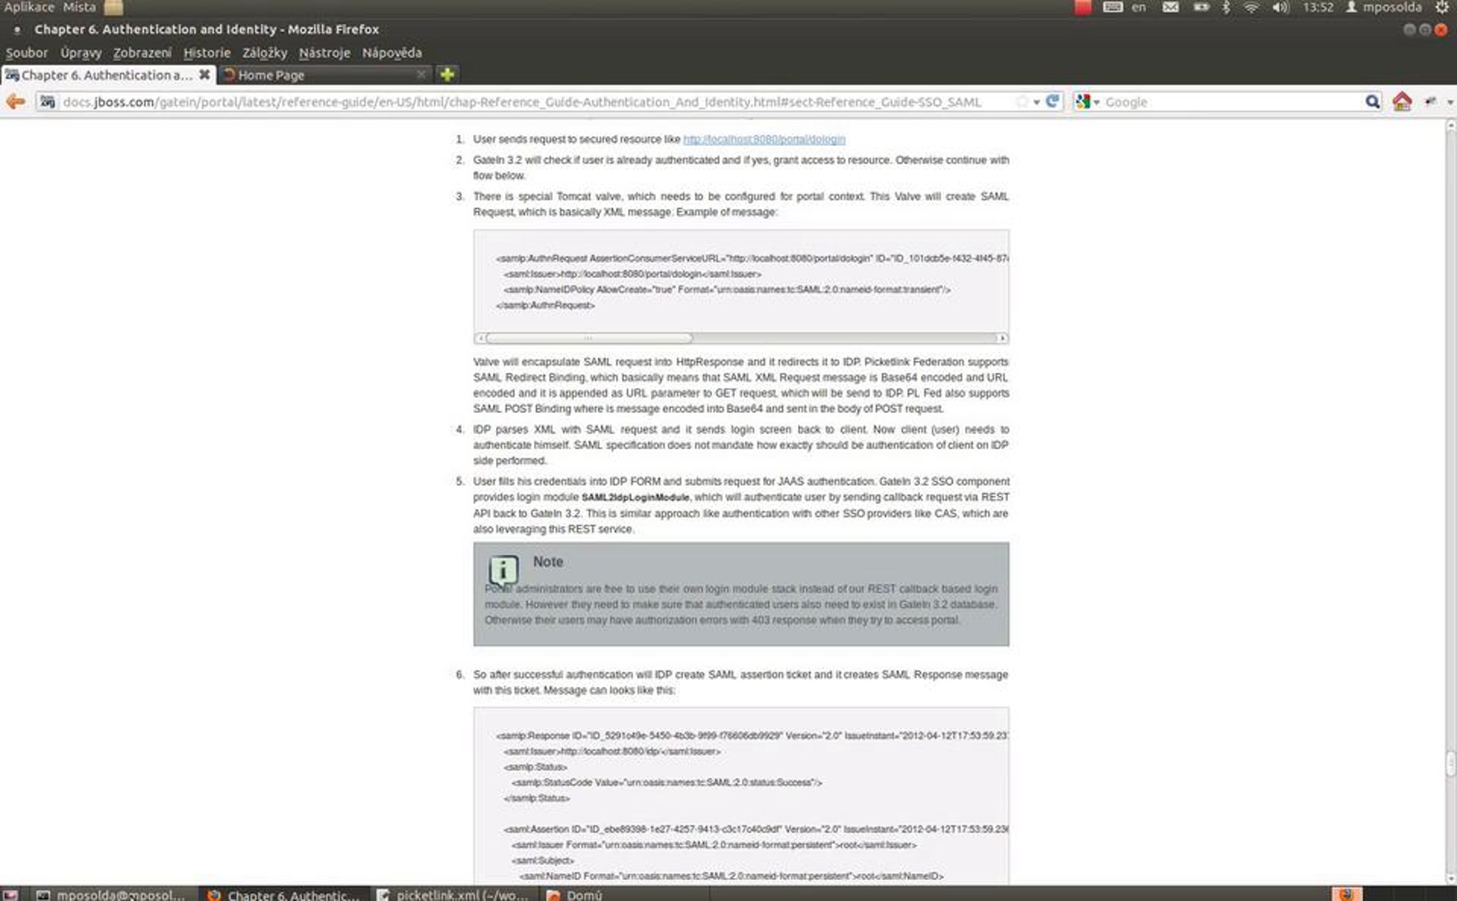The image size is (1457, 901).
Task: Bookmark this page with the star icon
Action: click(x=1022, y=102)
